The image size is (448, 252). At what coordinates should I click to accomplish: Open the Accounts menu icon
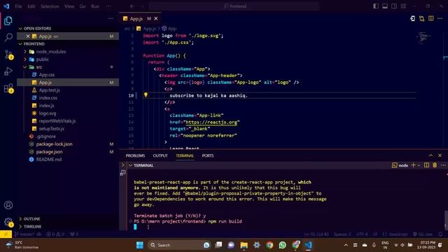pos(8,205)
